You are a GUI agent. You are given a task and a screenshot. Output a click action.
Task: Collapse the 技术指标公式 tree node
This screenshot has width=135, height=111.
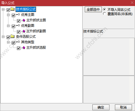tap(3, 9)
